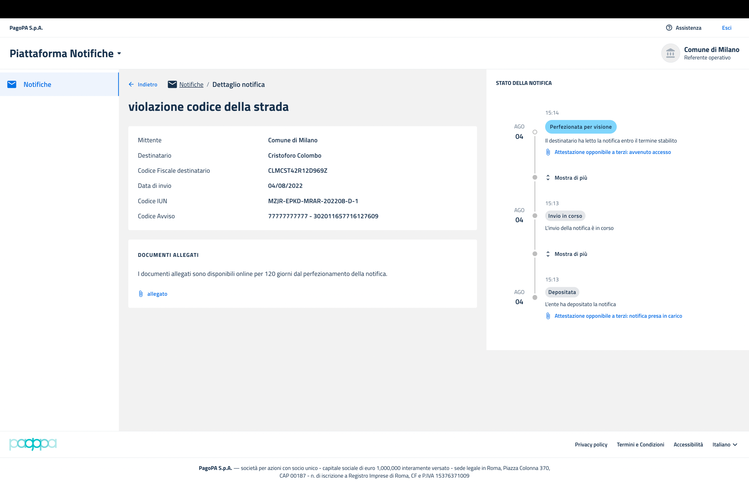This screenshot has width=749, height=486.
Task: Click the PagoPA logo in the footer
Action: [33, 444]
